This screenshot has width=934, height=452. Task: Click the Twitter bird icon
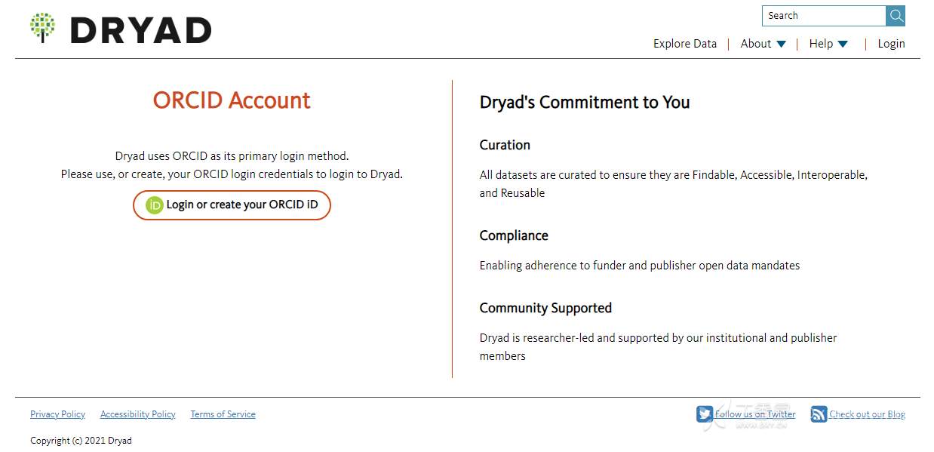tap(705, 414)
